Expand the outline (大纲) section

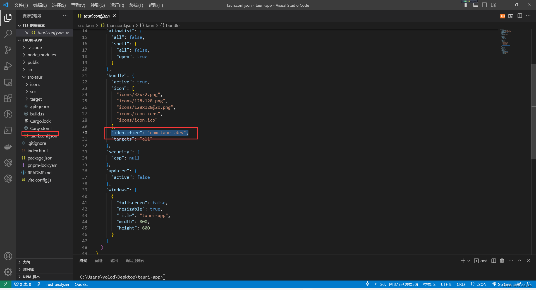point(45,262)
